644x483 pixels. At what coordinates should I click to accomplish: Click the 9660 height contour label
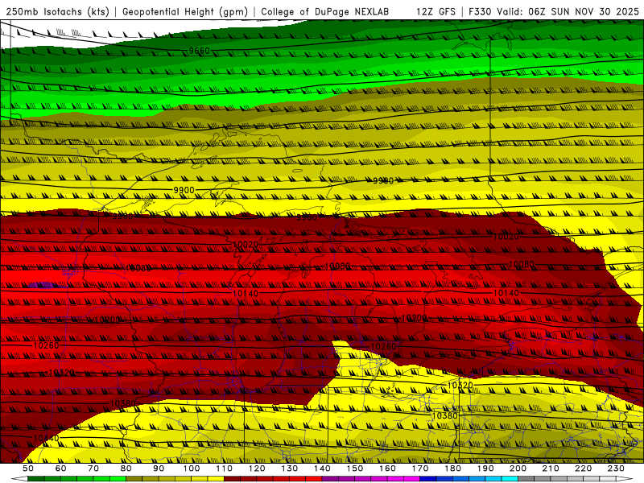(x=199, y=51)
